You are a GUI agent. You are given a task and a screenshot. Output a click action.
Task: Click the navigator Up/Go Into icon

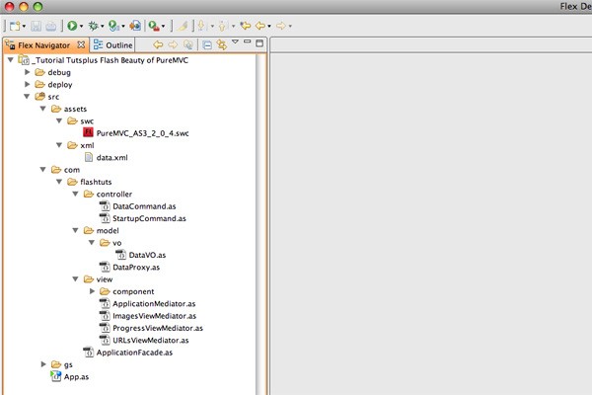coord(188,45)
